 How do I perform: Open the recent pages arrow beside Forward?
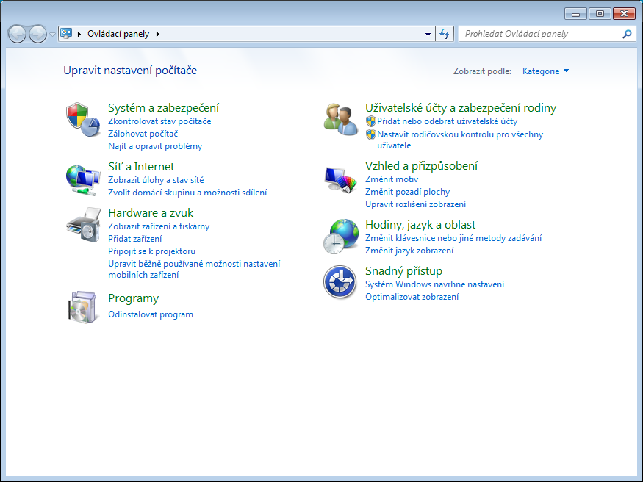point(52,34)
